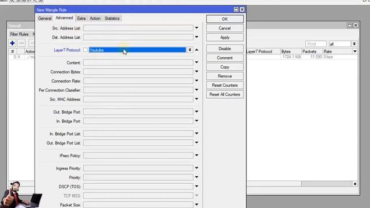Open the Statistics tab
Image resolution: width=370 pixels, height=208 pixels.
pyautogui.click(x=112, y=18)
